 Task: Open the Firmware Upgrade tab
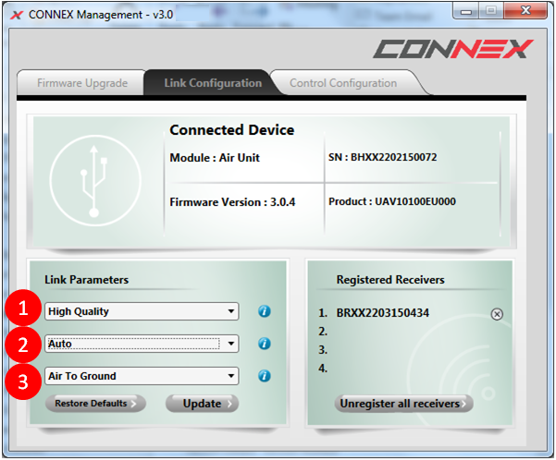point(82,83)
